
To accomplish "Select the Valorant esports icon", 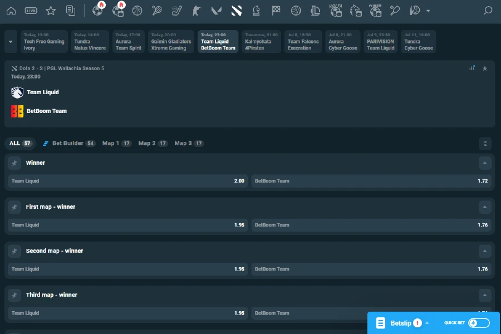I will pyautogui.click(x=216, y=10).
